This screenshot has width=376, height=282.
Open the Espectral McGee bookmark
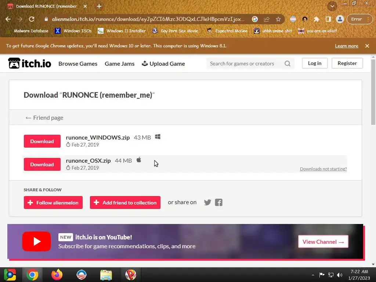[227, 31]
